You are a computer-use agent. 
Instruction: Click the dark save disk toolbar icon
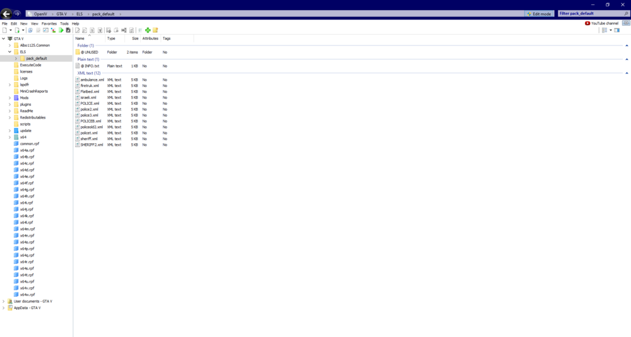[x=68, y=30]
